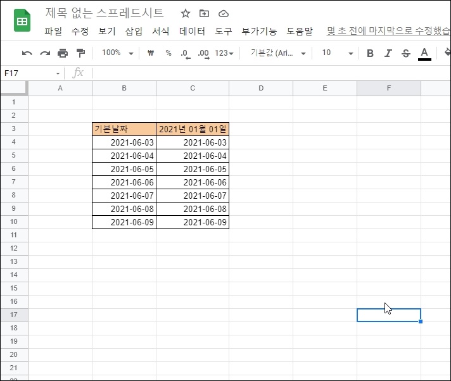Select all cells via corner box

pyautogui.click(x=14, y=88)
